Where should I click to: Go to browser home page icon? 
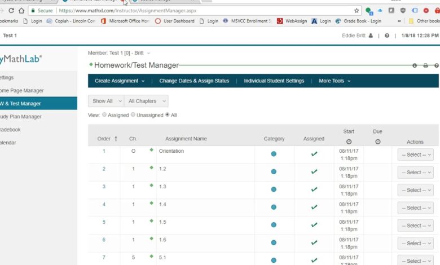pos(21,11)
